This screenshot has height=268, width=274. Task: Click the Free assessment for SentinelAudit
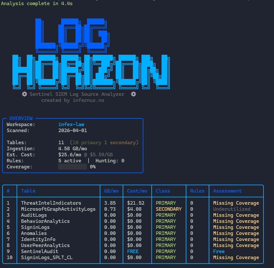tap(219, 251)
